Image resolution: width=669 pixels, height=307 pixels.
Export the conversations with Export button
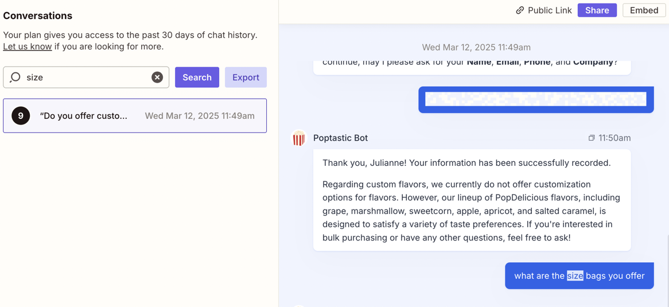[x=246, y=77]
